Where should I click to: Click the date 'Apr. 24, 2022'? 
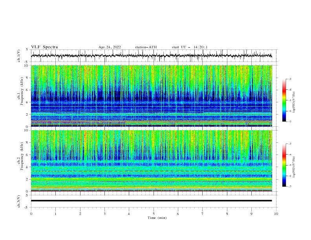pos(110,47)
